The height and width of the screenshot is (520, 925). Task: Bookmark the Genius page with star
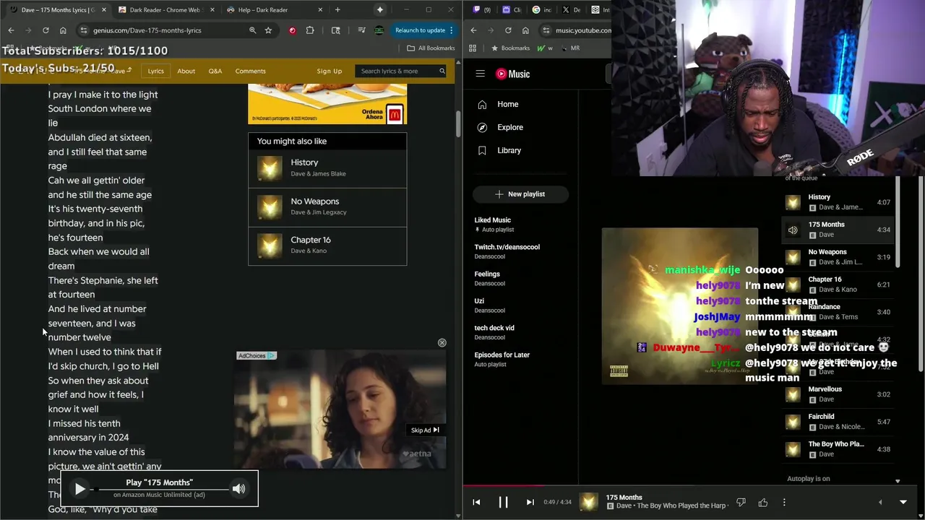[x=268, y=30]
